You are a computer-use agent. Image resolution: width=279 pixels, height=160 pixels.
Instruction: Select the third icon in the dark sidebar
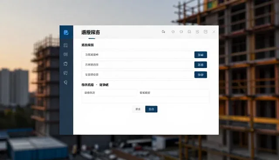[65, 63]
